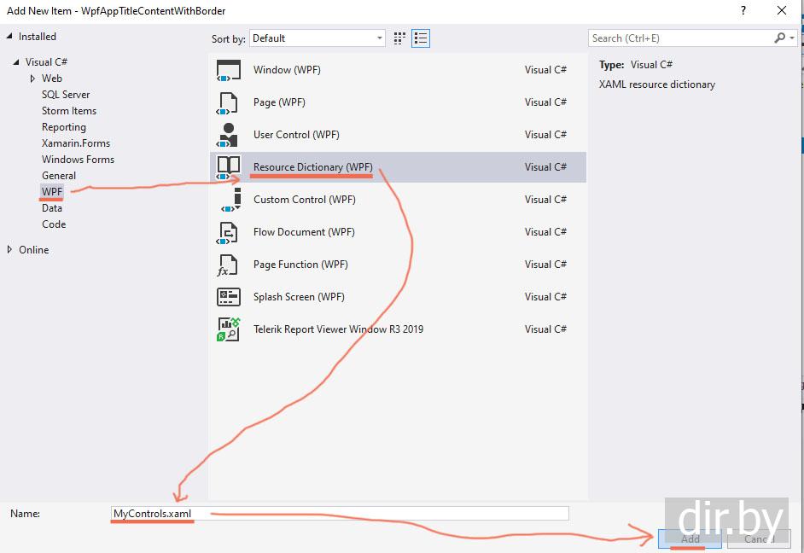The height and width of the screenshot is (553, 804).
Task: Click the Page Function (WPF) icon
Action: tap(229, 265)
